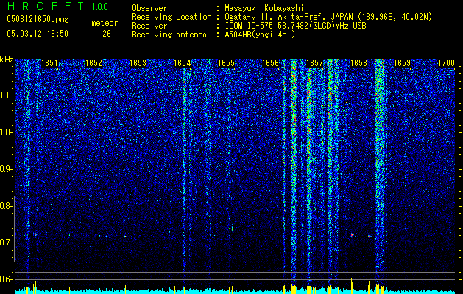Click the Observer name Masayuki Kobayashi
Screen dimensions: 463x294
coord(264,8)
